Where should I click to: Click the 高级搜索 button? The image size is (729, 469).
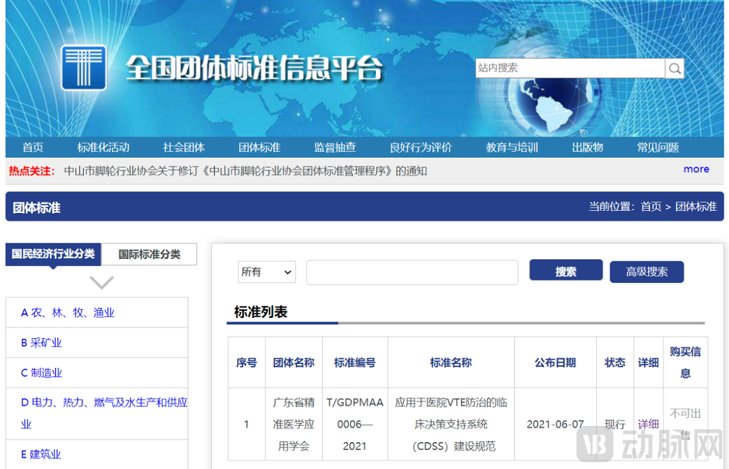(x=647, y=272)
